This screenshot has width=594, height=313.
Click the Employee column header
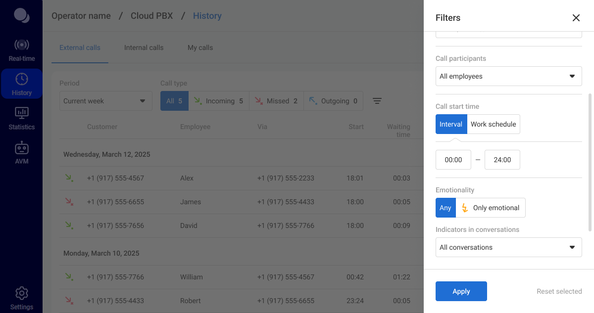tap(195, 127)
